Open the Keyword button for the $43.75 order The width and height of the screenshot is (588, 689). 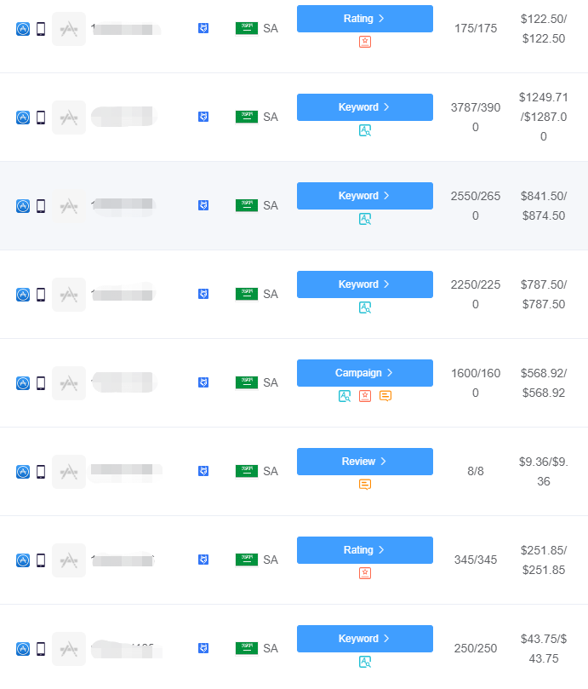click(365, 639)
